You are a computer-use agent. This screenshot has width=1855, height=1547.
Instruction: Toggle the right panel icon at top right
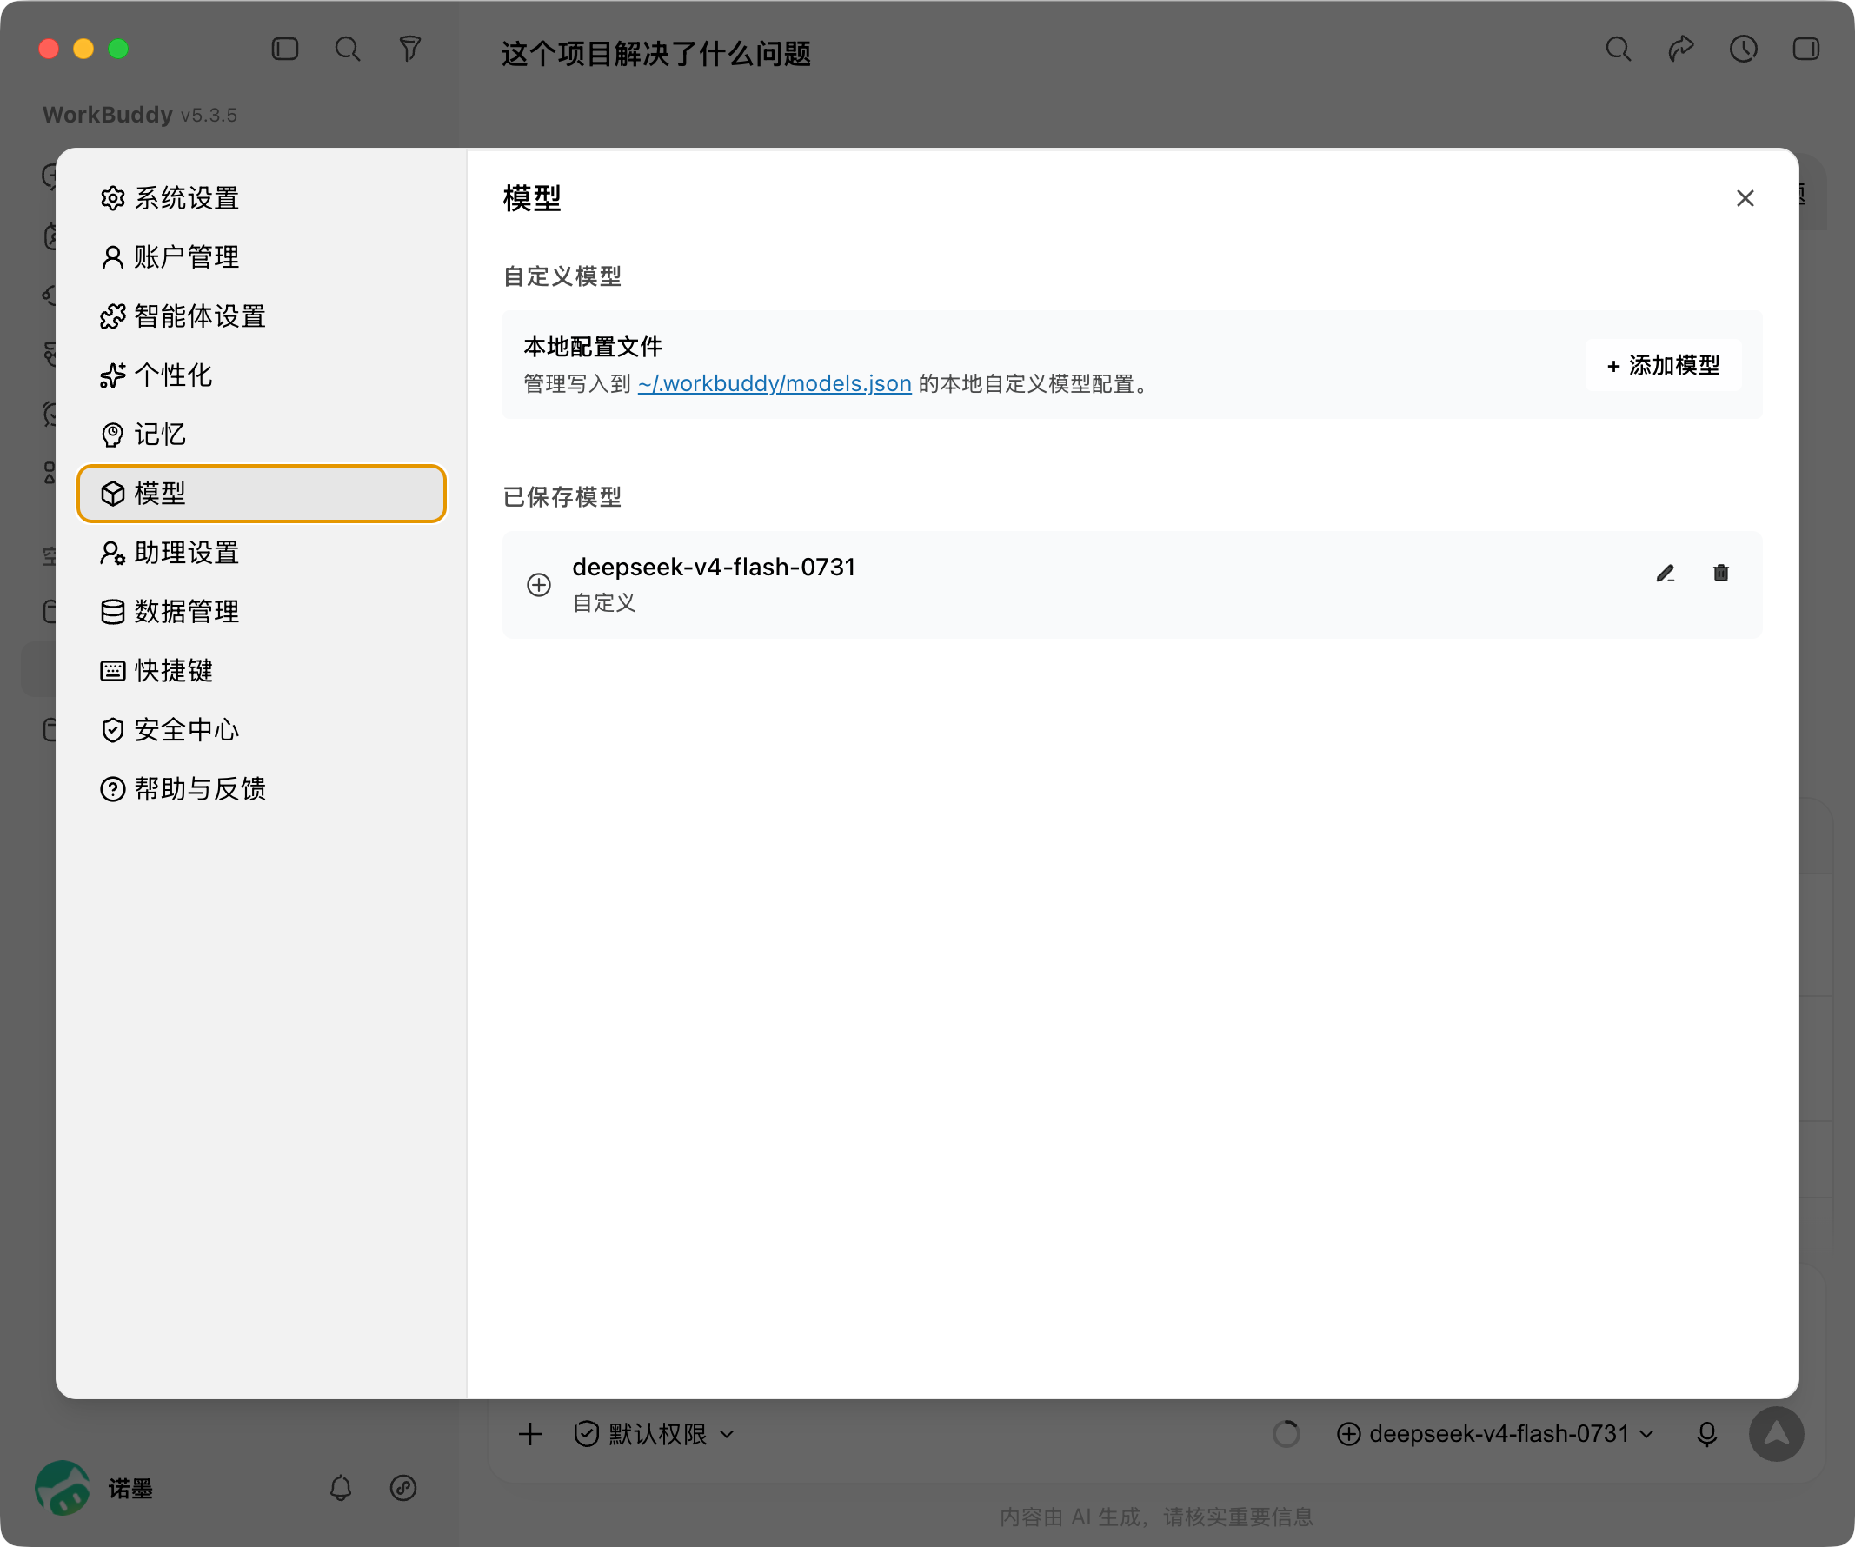click(x=1805, y=50)
